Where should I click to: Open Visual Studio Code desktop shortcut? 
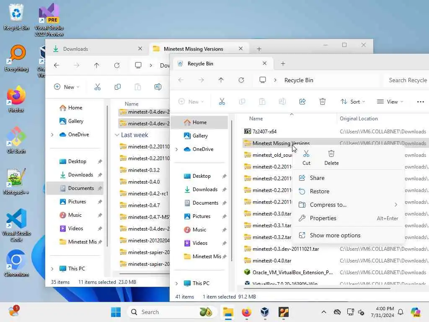[x=16, y=225]
